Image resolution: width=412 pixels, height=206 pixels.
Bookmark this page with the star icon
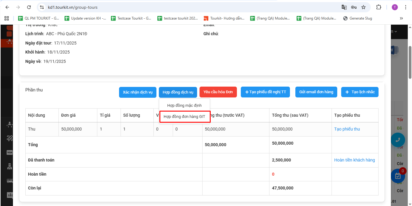click(x=363, y=7)
